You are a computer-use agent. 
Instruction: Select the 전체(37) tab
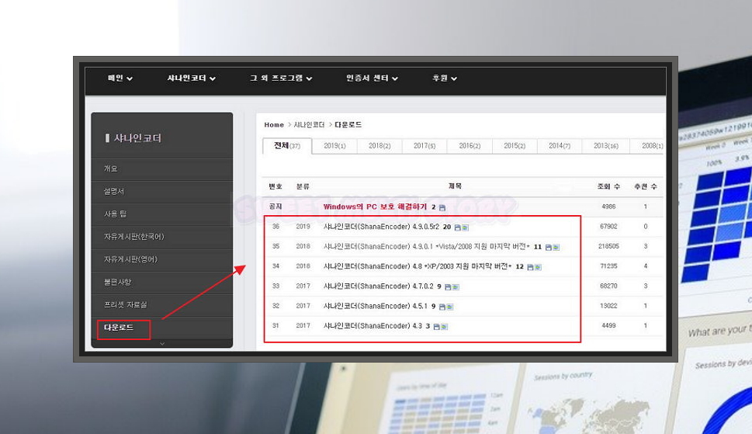[287, 146]
